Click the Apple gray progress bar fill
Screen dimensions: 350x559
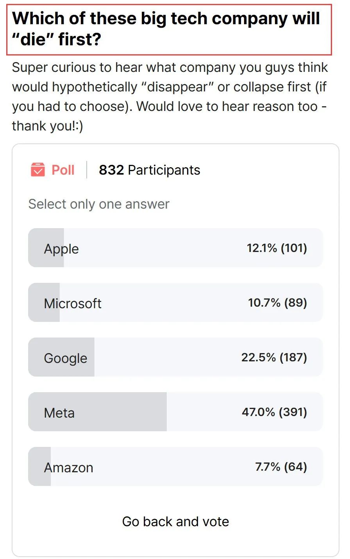(46, 248)
